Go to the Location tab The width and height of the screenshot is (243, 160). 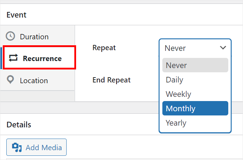pos(34,80)
